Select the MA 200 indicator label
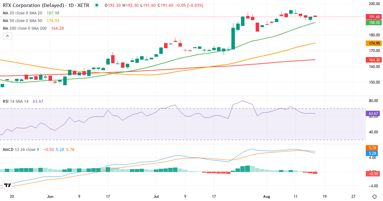Image resolution: width=383 pixels, height=201 pixels. (x=25, y=28)
